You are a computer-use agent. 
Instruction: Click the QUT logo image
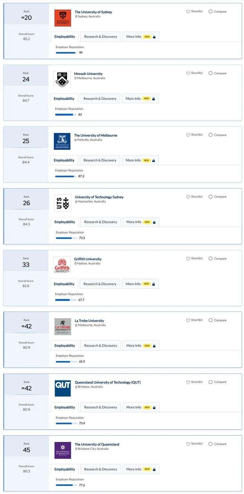point(63,388)
